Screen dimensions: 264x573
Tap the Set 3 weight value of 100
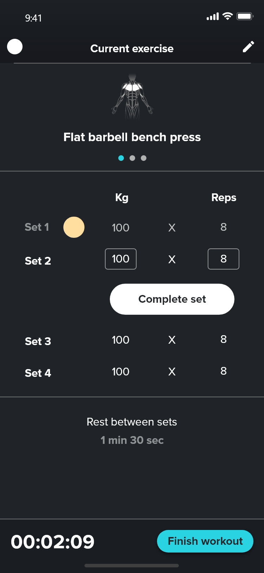pyautogui.click(x=121, y=340)
